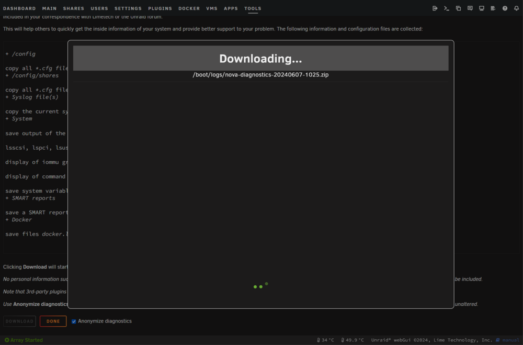Viewport: 523px width, 345px height.
Task: Click the 'display of iommu' line
Action: (37, 162)
